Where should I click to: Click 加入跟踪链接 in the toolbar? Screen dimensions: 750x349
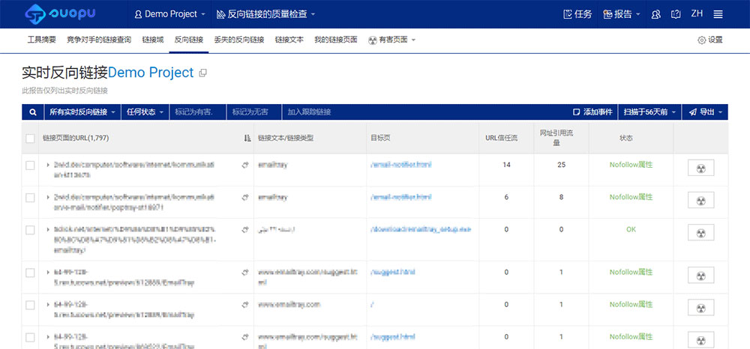[x=309, y=112]
